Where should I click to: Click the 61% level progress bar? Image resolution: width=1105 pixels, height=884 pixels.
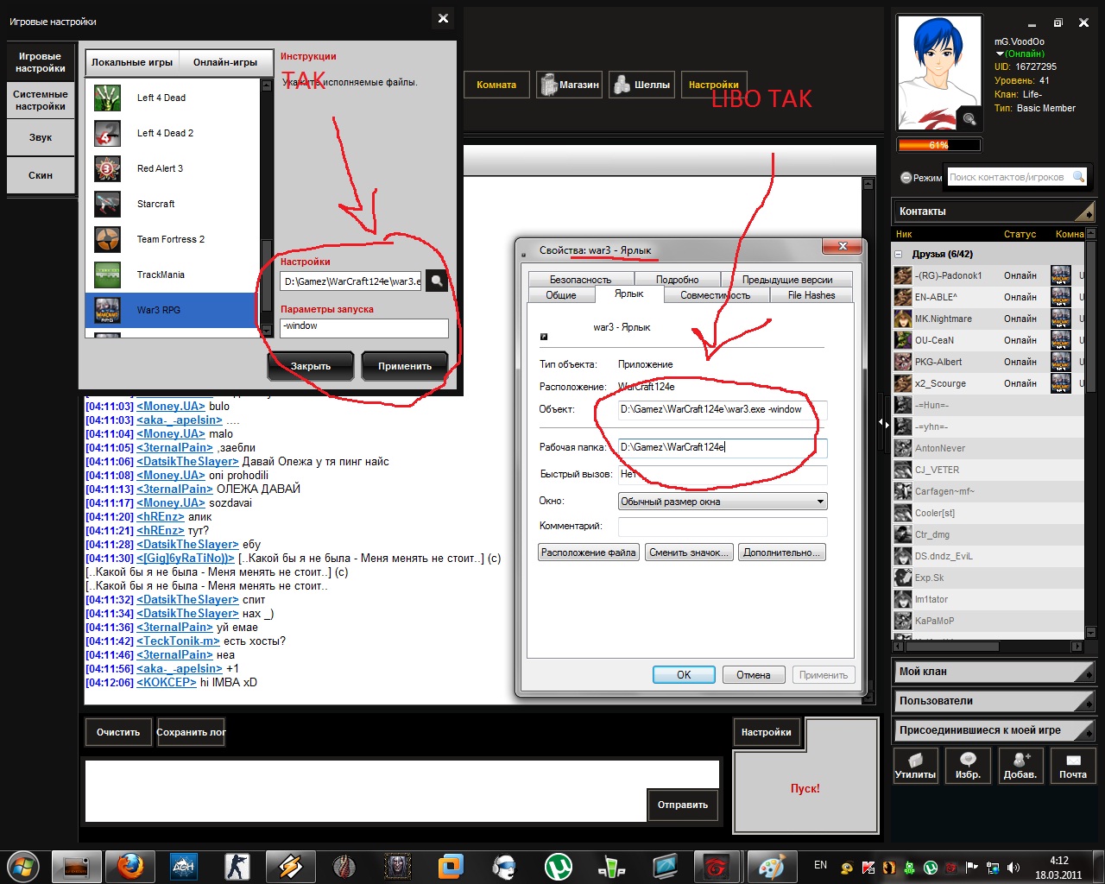point(938,145)
